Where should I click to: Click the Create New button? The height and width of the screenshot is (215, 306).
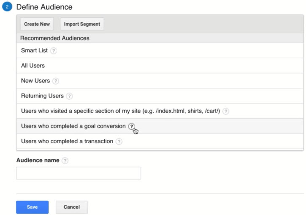(37, 24)
